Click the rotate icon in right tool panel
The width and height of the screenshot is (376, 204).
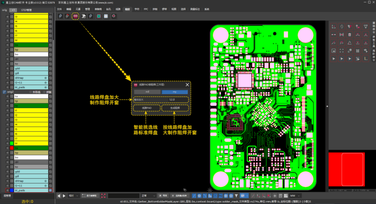[x=341, y=27]
